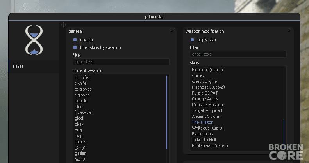Image resolution: width=309 pixels, height=163 pixels.
Task: Click the current weapon list scrollbar
Action: (x=167, y=112)
